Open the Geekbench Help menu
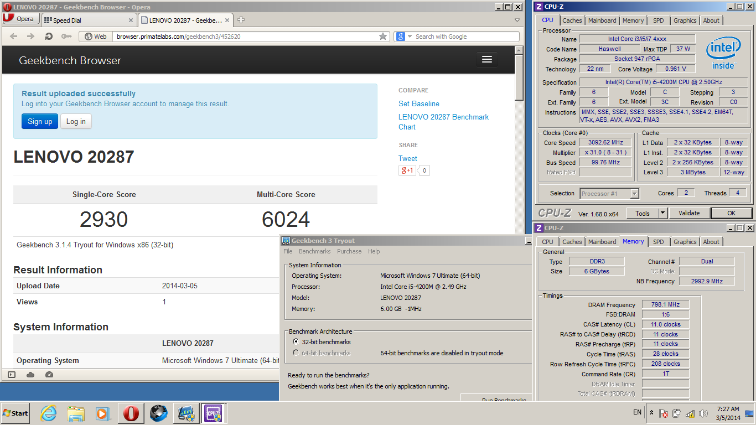This screenshot has width=756, height=425. [x=374, y=251]
